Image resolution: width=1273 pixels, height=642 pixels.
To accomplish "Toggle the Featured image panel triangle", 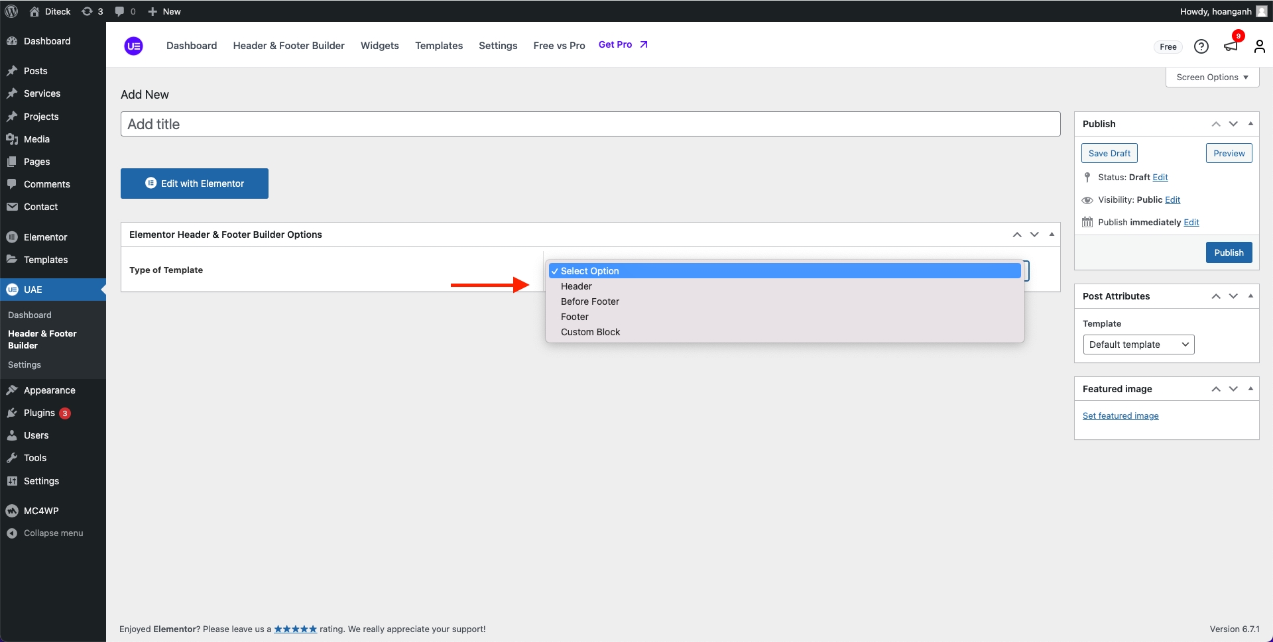I will click(x=1250, y=389).
